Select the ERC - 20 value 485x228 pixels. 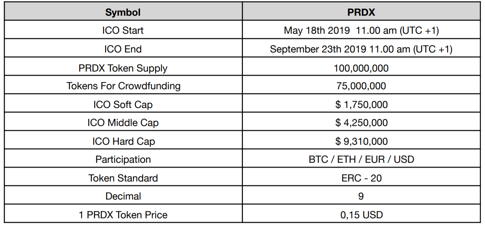point(361,178)
